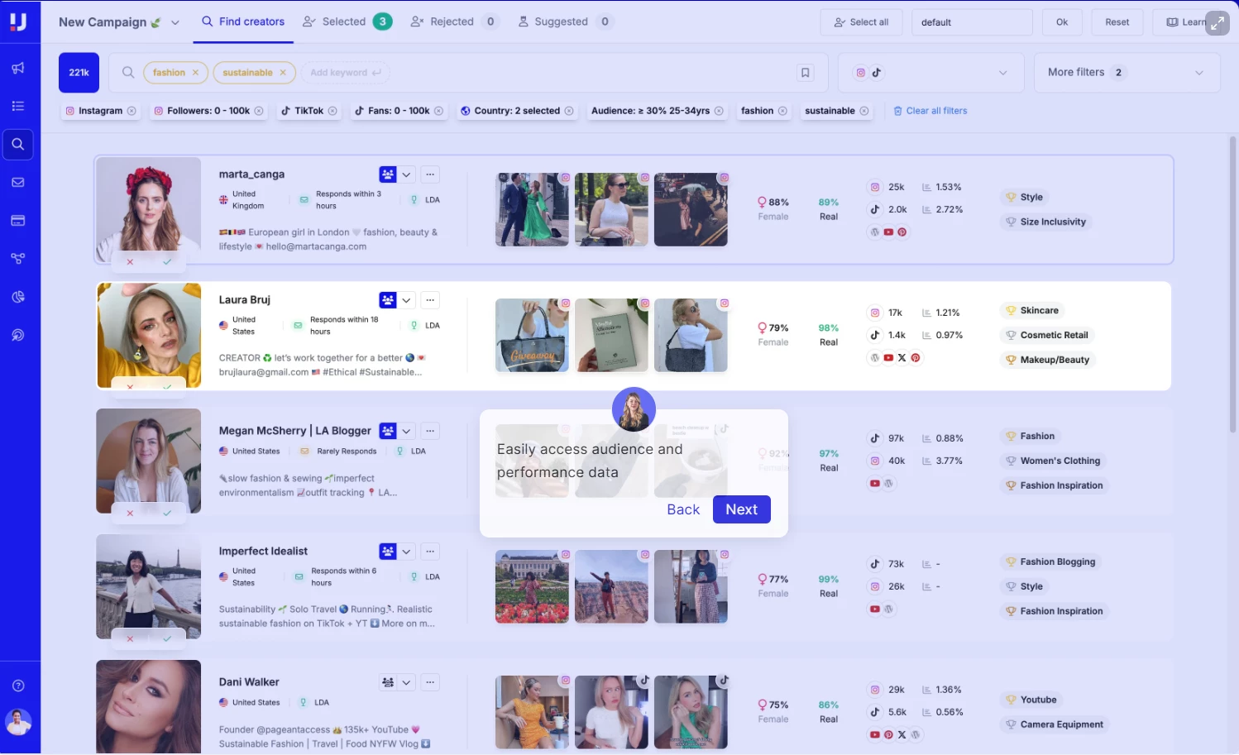Click the app logo at top left
Viewport: 1239px width, 755px height.
click(x=18, y=22)
